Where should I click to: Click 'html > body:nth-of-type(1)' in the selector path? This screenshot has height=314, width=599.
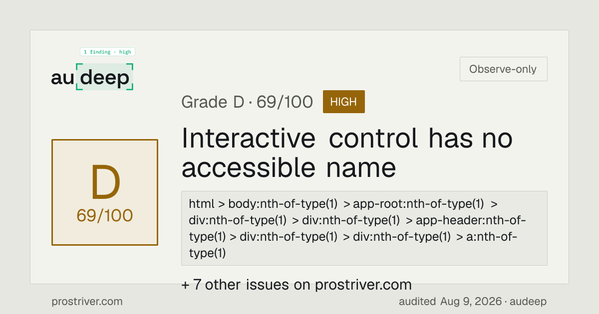(x=263, y=204)
